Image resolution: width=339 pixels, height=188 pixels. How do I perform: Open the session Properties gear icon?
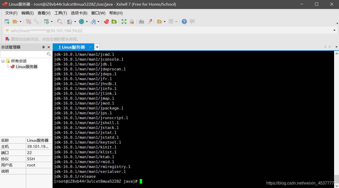pyautogui.click(x=46, y=22)
